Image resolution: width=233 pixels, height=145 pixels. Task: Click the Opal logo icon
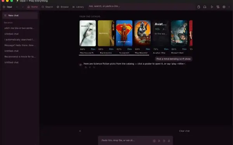coord(4,7)
